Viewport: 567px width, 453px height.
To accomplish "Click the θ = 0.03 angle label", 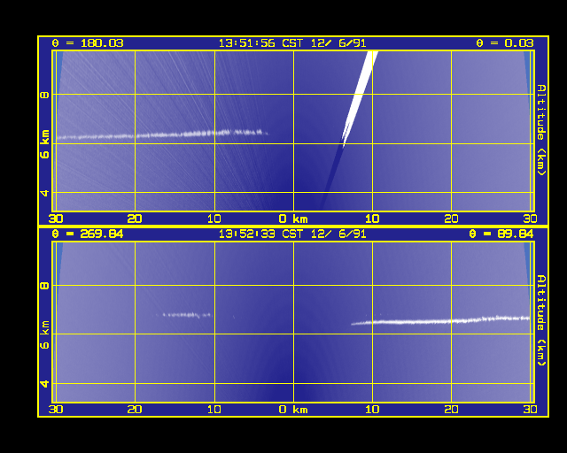I will click(x=505, y=43).
